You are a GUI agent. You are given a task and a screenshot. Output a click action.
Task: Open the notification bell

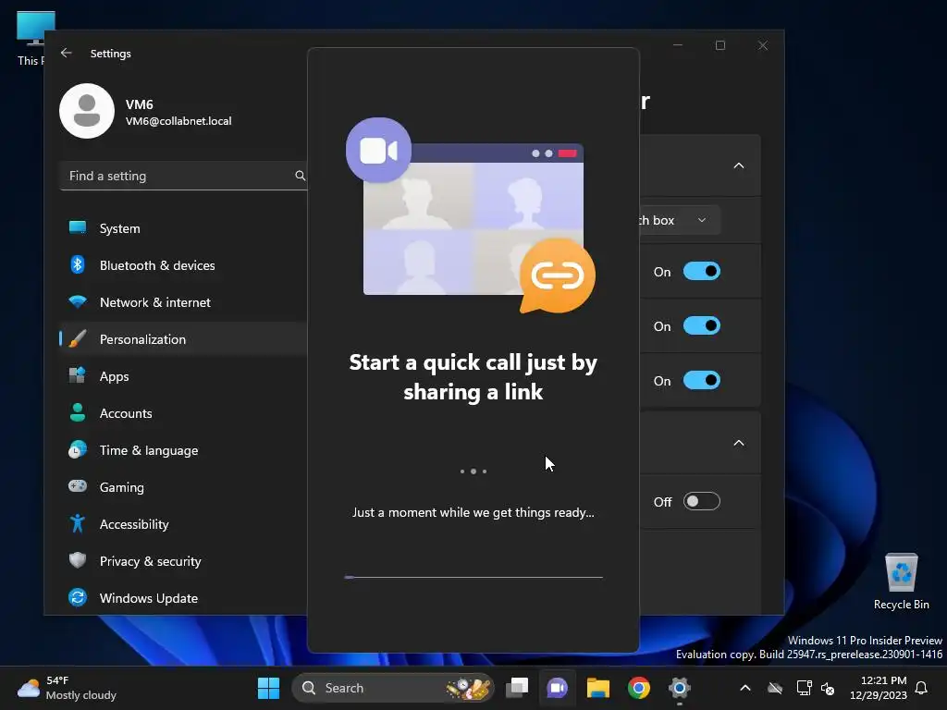tap(922, 688)
